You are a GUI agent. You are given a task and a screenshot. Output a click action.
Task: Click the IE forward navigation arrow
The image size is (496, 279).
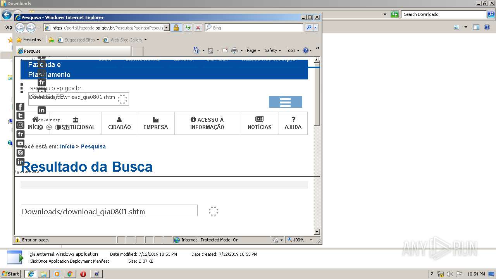[x=31, y=28]
